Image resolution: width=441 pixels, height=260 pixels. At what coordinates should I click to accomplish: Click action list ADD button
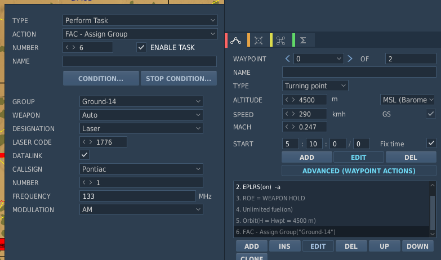(x=252, y=246)
